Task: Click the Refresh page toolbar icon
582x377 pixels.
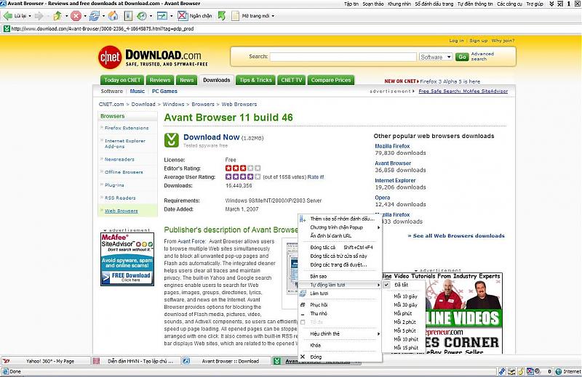Action: pos(95,15)
